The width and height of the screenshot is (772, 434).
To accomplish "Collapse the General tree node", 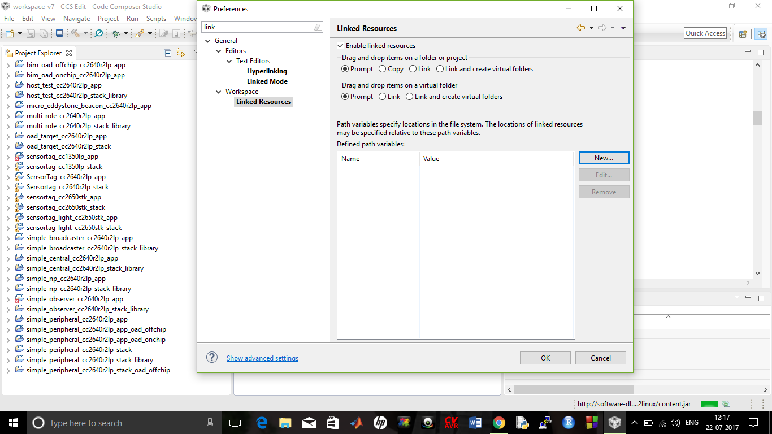I will [208, 41].
